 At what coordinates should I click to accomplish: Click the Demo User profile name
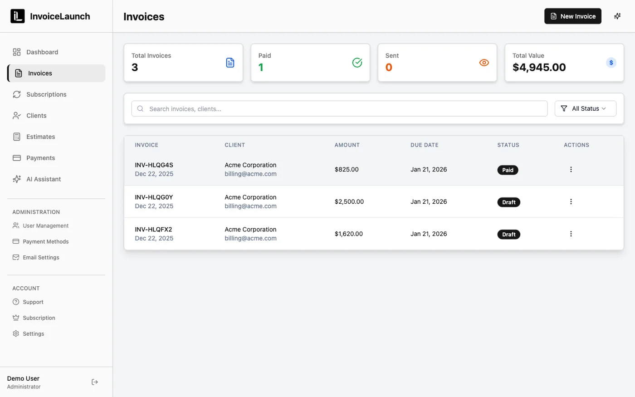[23, 378]
